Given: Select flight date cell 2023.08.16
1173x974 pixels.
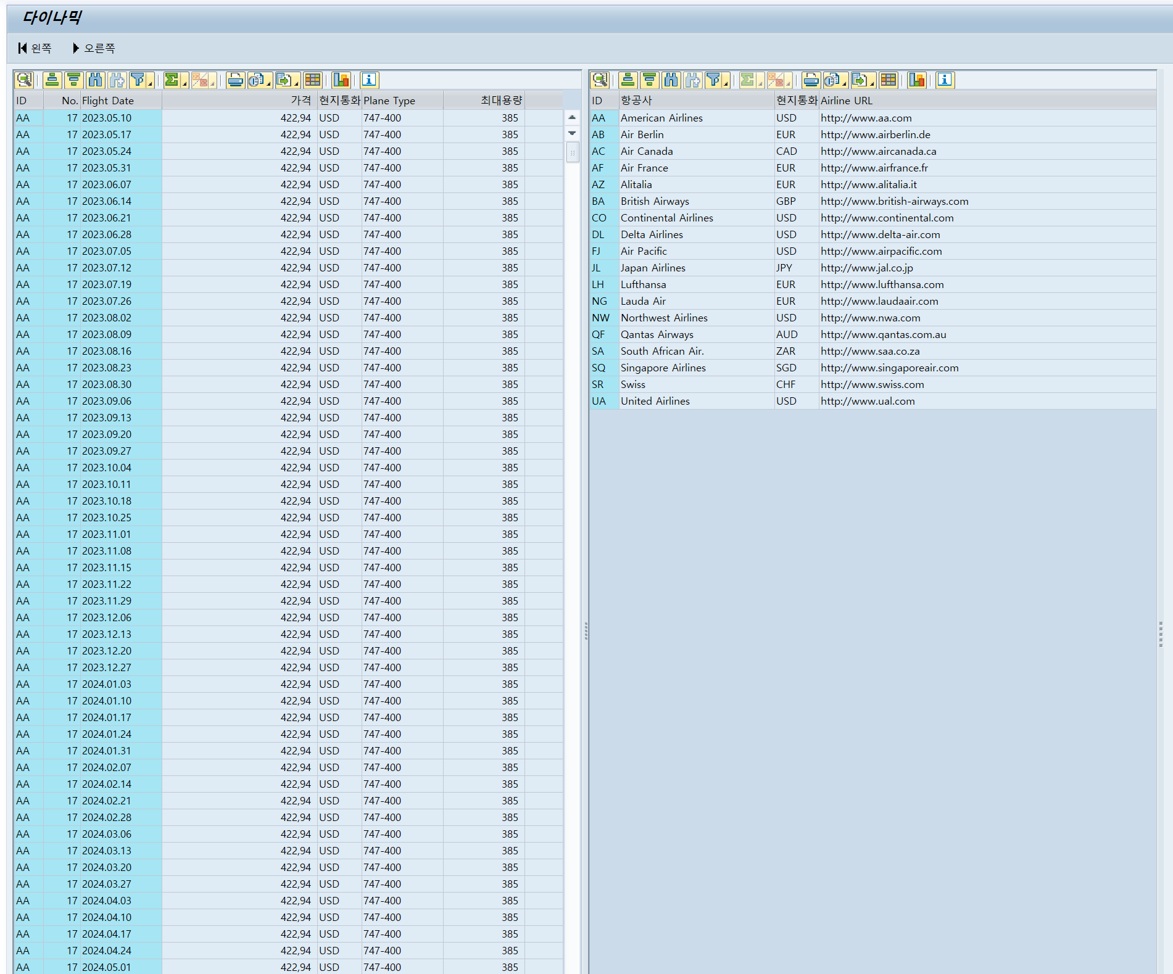Looking at the screenshot, I should (121, 351).
